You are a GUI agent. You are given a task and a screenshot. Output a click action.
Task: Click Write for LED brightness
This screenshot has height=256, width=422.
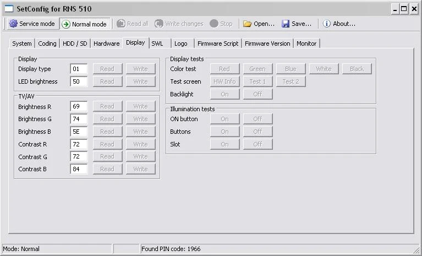[x=141, y=81]
